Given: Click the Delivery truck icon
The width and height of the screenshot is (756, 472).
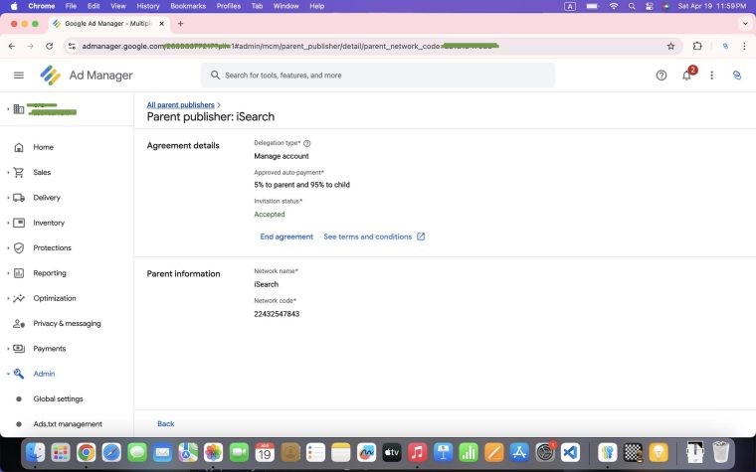Looking at the screenshot, I should pos(19,198).
